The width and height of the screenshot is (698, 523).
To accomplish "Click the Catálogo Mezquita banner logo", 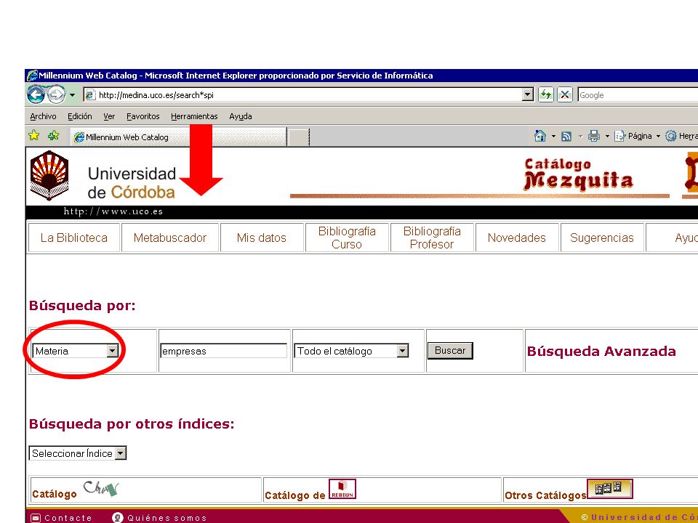I will 579,175.
